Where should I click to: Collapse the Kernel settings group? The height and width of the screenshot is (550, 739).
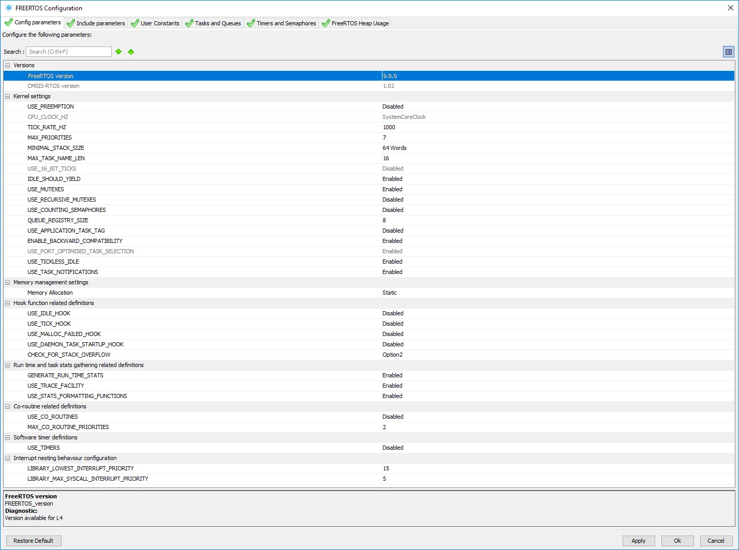click(8, 96)
